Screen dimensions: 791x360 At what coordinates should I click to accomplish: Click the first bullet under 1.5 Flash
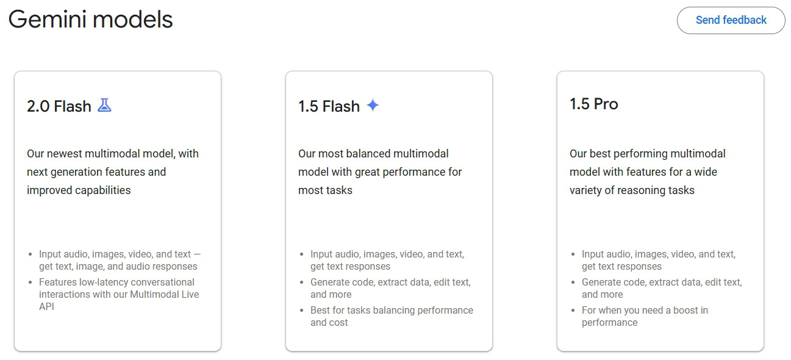pos(387,260)
